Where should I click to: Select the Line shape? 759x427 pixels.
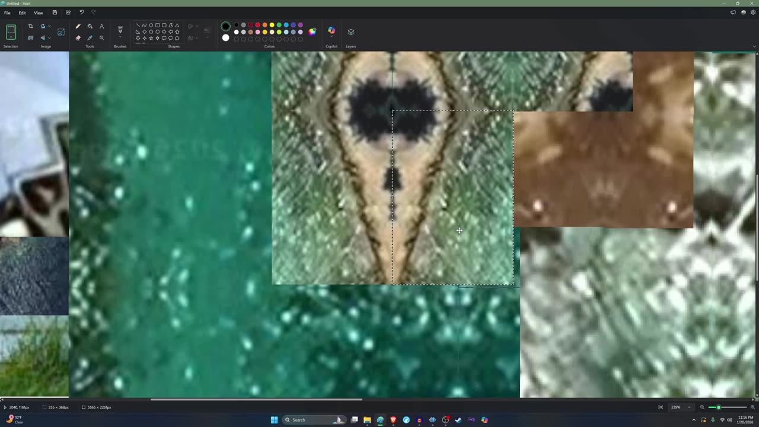click(138, 26)
